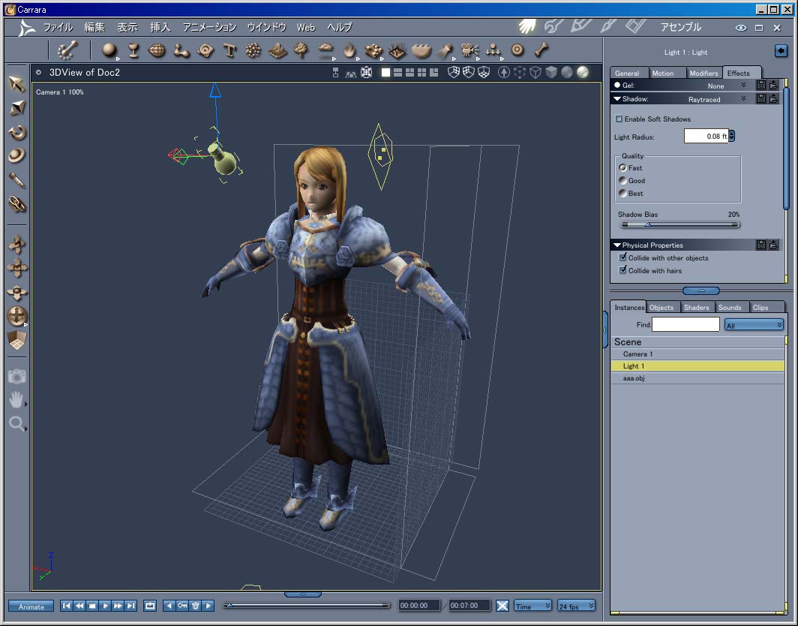
Task: Insert a camera from toolbar
Action: [469, 50]
